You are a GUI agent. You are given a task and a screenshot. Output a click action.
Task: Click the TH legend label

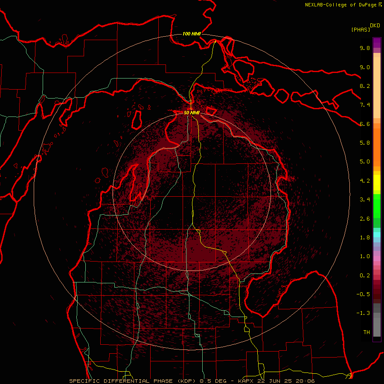click(x=367, y=332)
